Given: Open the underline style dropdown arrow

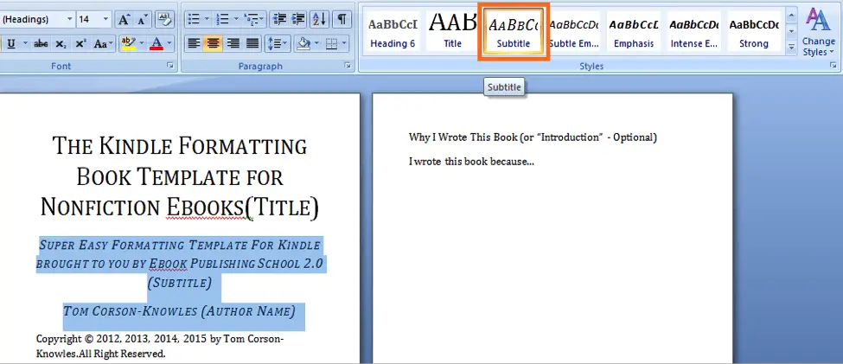Looking at the screenshot, I should pos(25,43).
